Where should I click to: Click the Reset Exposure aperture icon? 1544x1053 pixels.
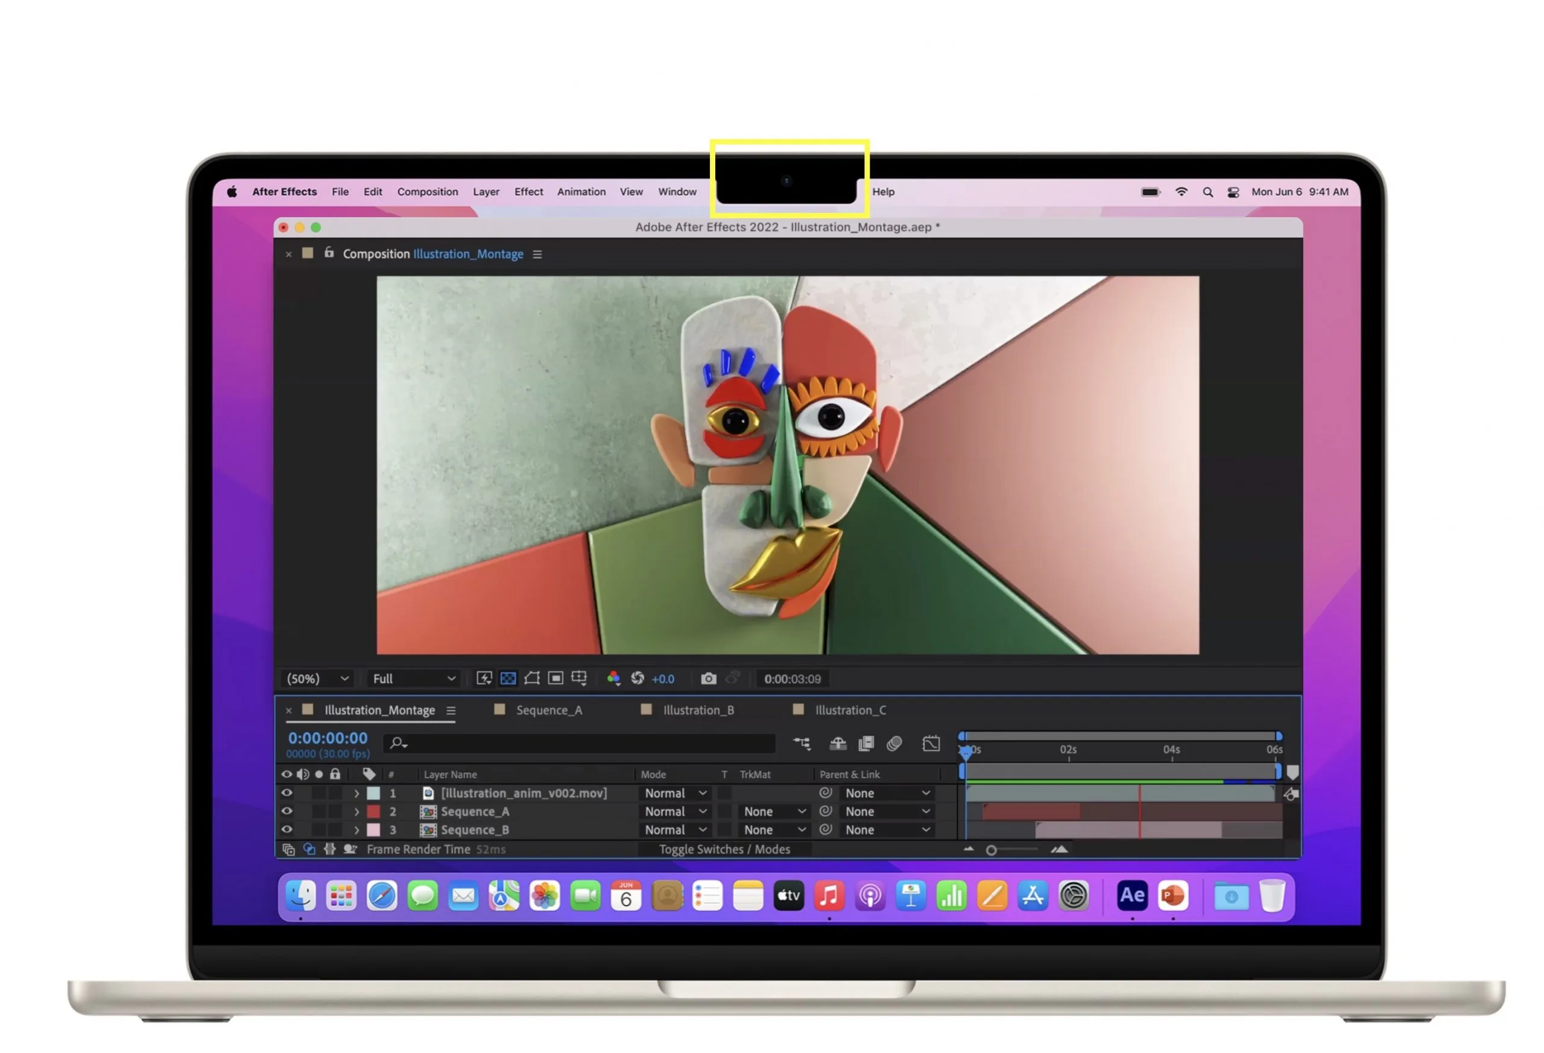tap(637, 678)
